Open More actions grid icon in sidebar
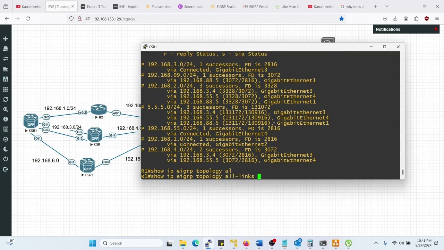Image resolution: width=444 pixels, height=250 pixels. click(x=6, y=89)
